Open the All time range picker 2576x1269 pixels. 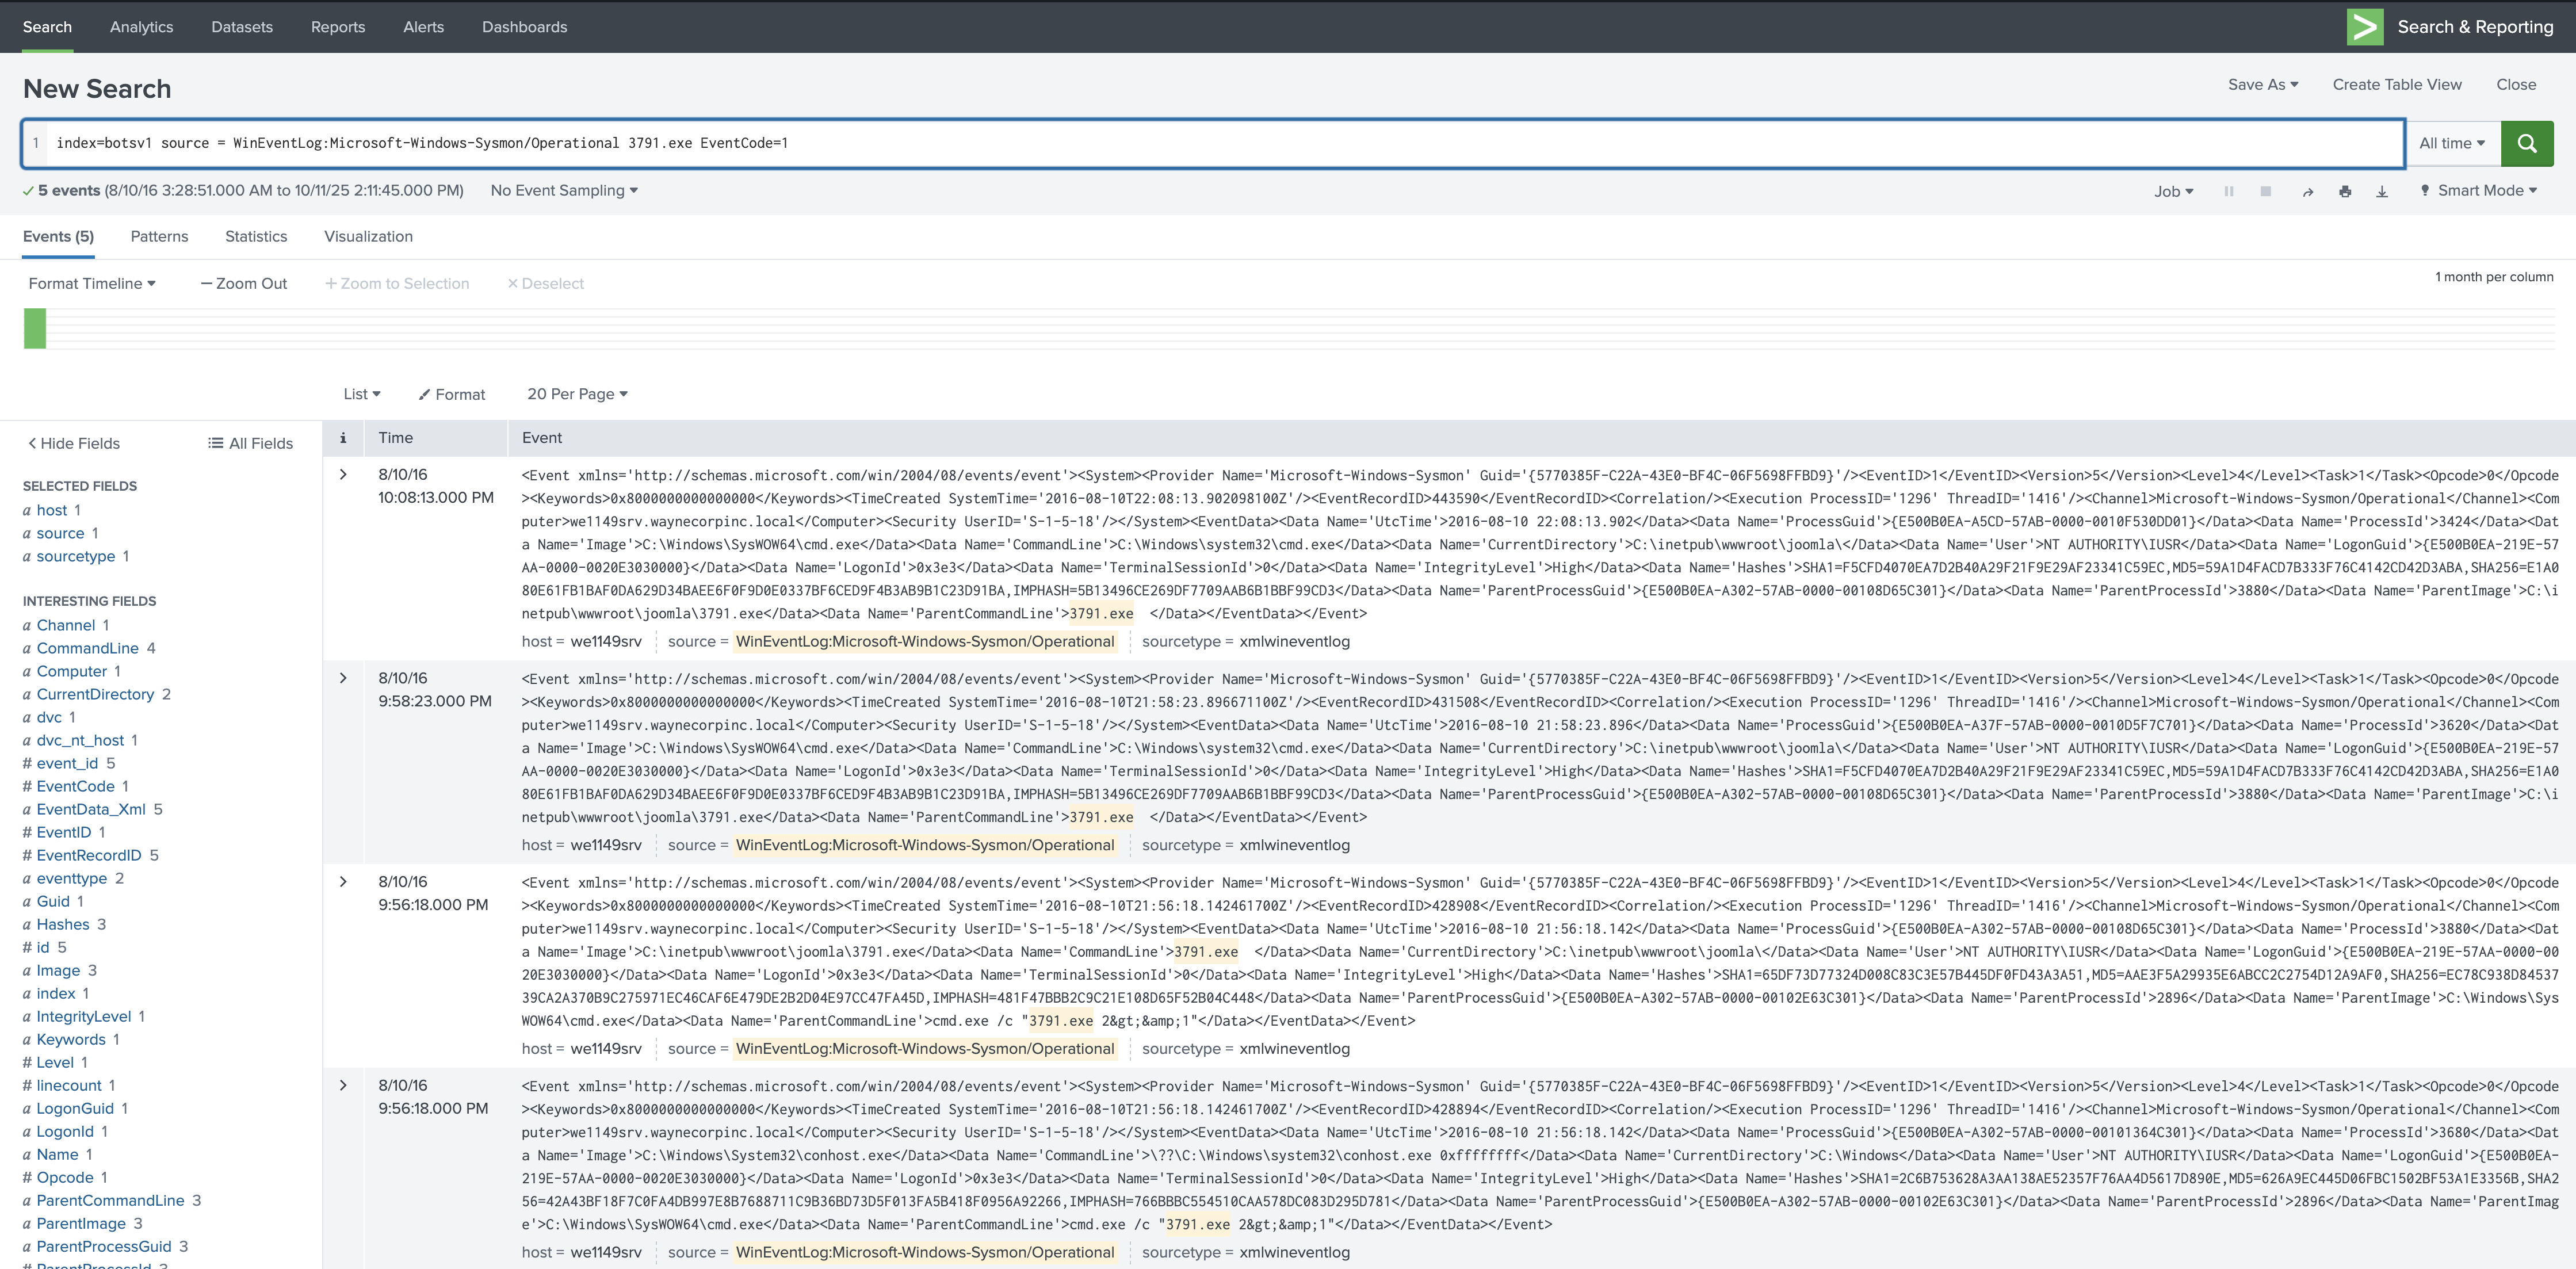point(2451,143)
